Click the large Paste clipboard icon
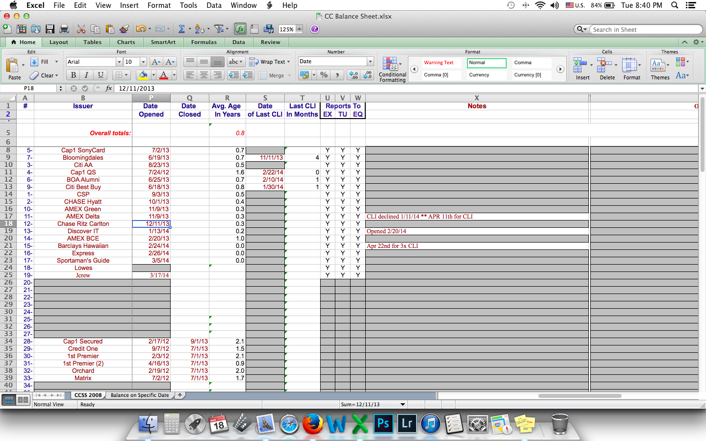 coord(13,66)
